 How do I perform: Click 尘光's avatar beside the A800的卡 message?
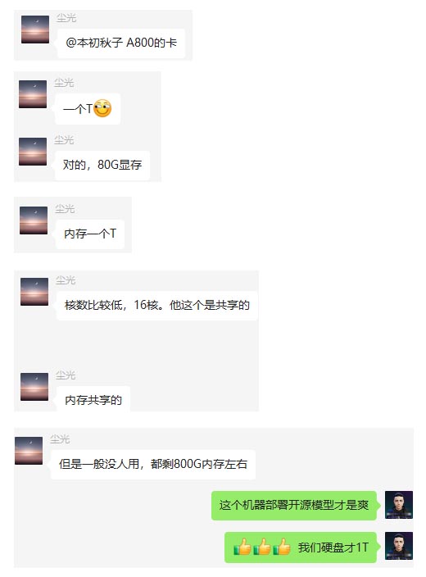35,30
